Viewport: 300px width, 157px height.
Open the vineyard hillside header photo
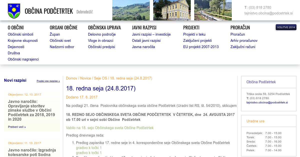coord(131,10)
